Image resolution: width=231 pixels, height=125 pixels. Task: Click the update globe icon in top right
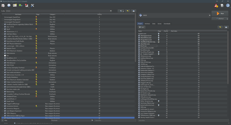coord(222,6)
